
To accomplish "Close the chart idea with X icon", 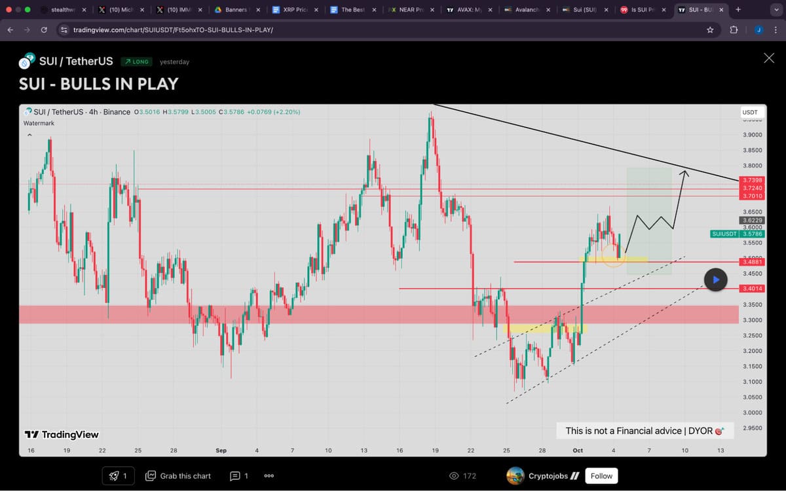I will click(769, 59).
